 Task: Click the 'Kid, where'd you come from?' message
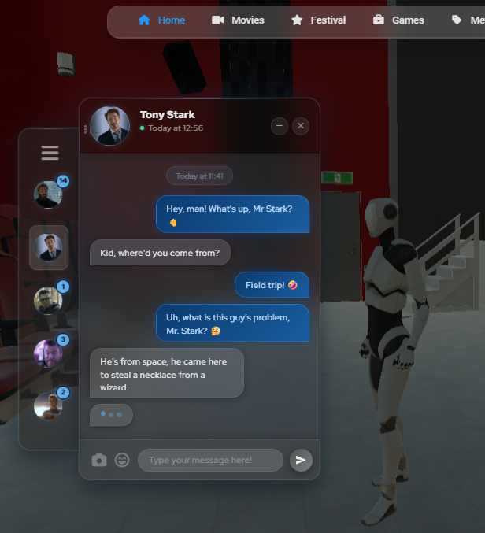tap(160, 253)
